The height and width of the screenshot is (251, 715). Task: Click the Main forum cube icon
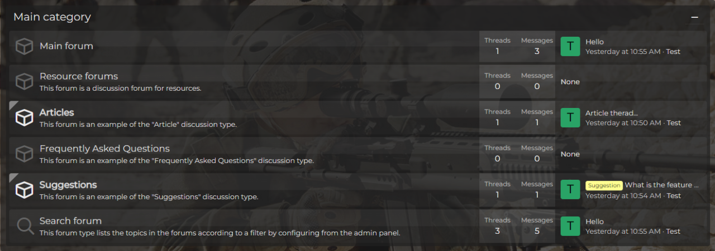pyautogui.click(x=24, y=46)
